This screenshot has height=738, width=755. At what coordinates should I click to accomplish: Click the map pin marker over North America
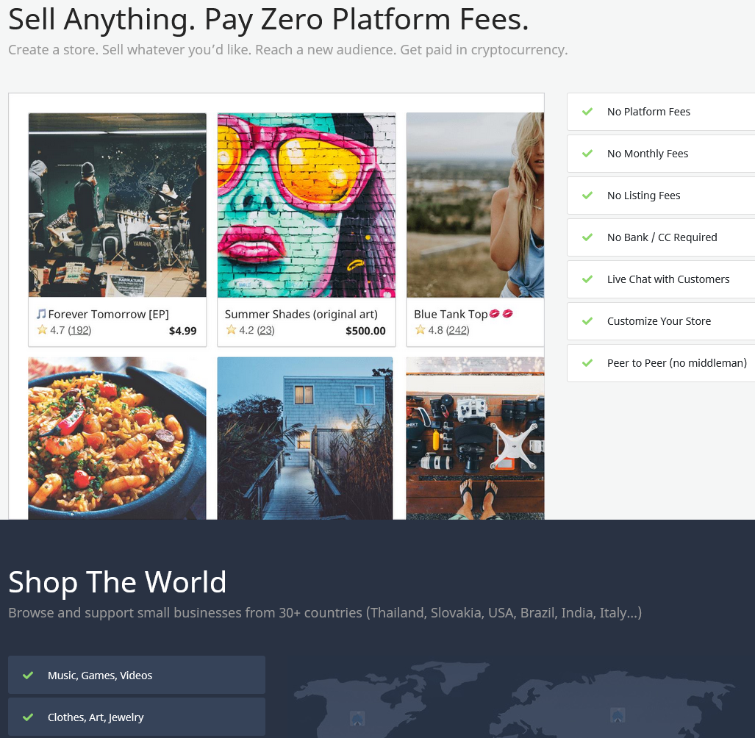click(x=357, y=718)
